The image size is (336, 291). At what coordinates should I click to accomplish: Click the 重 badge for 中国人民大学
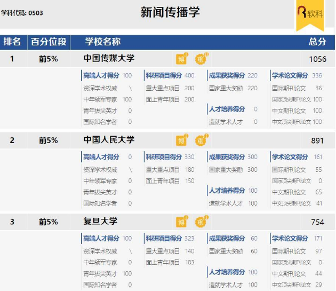(201, 140)
